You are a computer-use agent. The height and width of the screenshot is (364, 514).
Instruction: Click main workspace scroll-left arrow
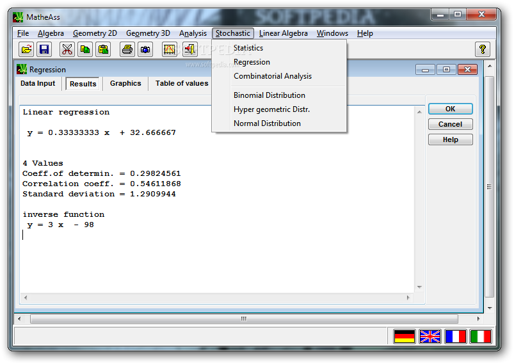[x=19, y=319]
